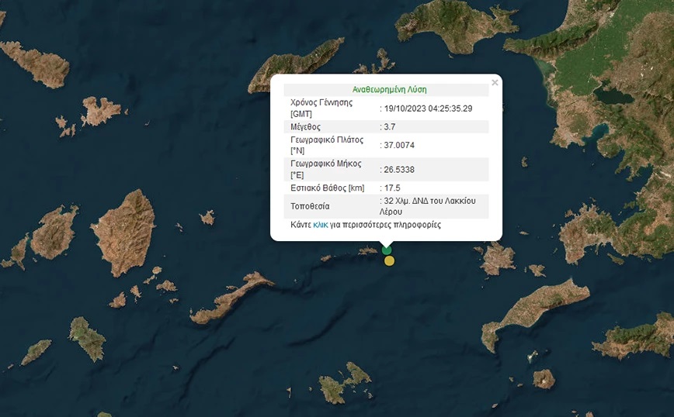
Task: Click the 'κλικ' link for more information
Action: (x=320, y=225)
